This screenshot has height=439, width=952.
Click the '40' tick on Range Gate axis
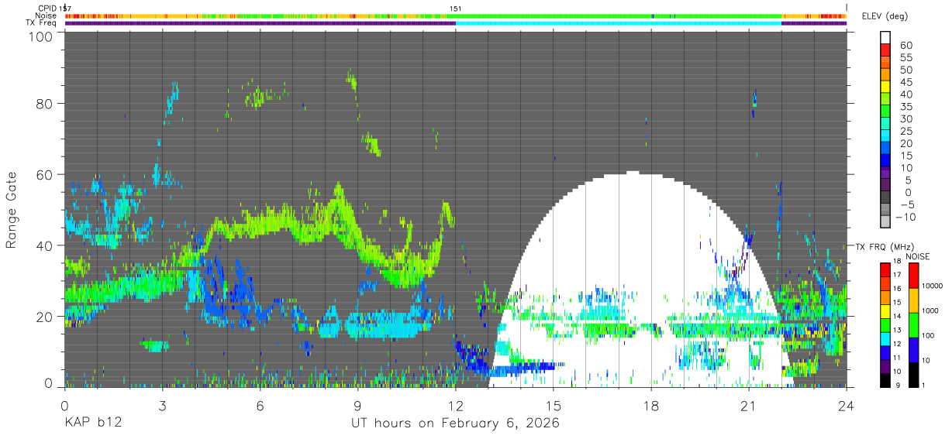pos(45,245)
